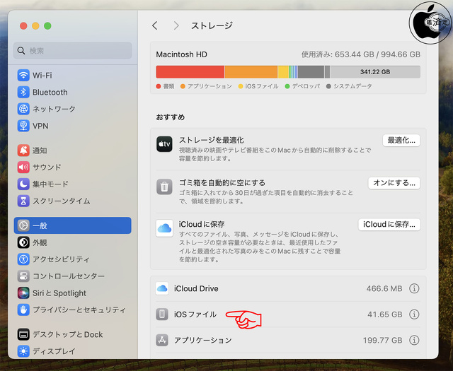Click the Apple TV icon for ストレージを最適化
Screen dimensions: 453x371
pos(164,144)
